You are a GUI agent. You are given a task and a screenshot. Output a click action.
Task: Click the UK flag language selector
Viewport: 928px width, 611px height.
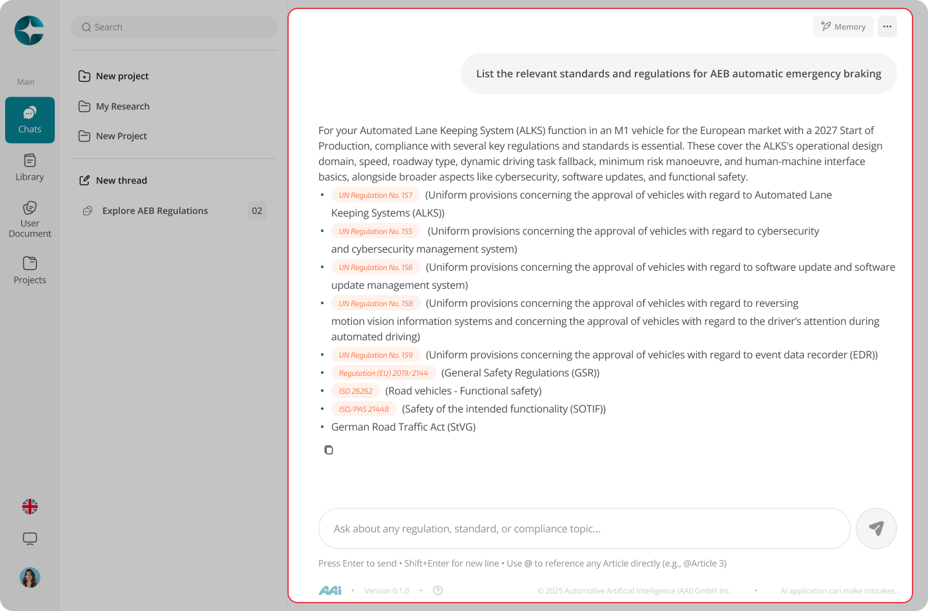30,507
